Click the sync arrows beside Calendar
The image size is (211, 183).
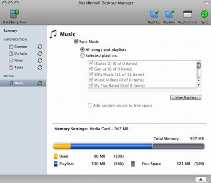40,47
